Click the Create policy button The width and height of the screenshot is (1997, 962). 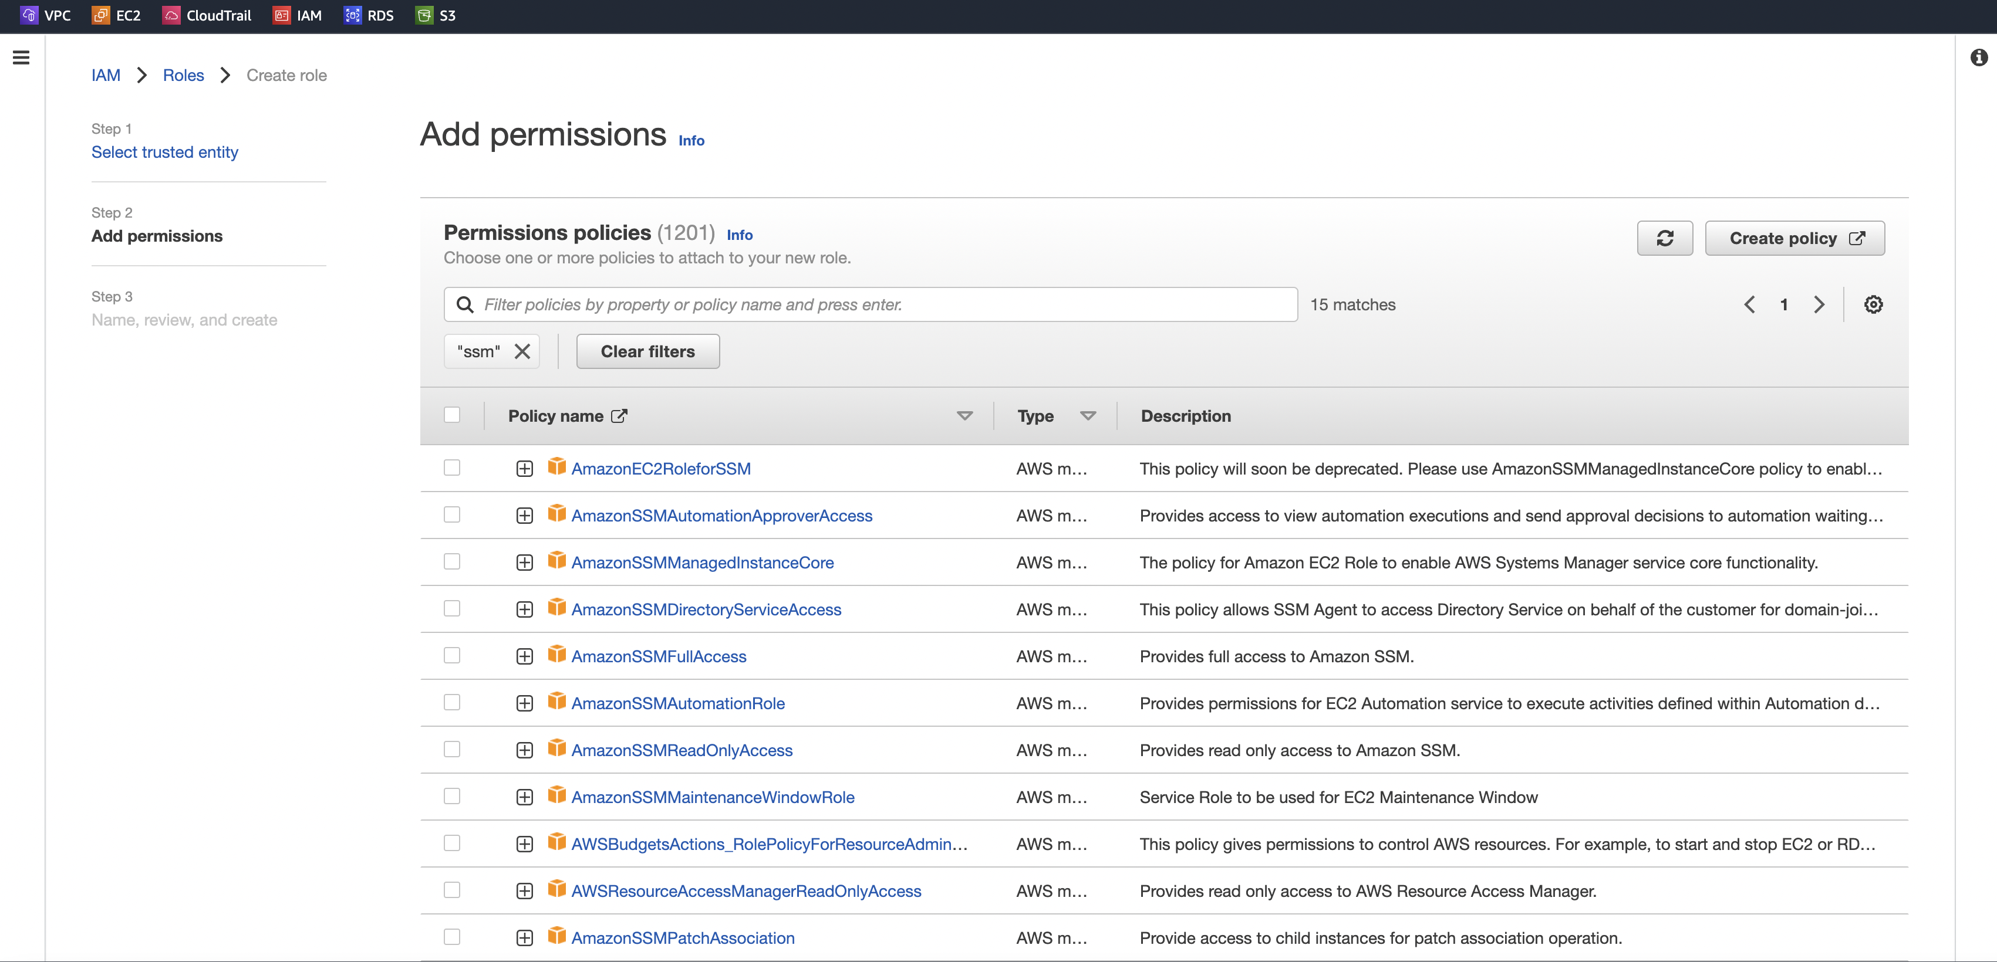point(1794,238)
